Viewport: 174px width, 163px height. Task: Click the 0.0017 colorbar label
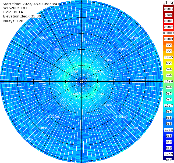pyautogui.click(x=169, y=9)
